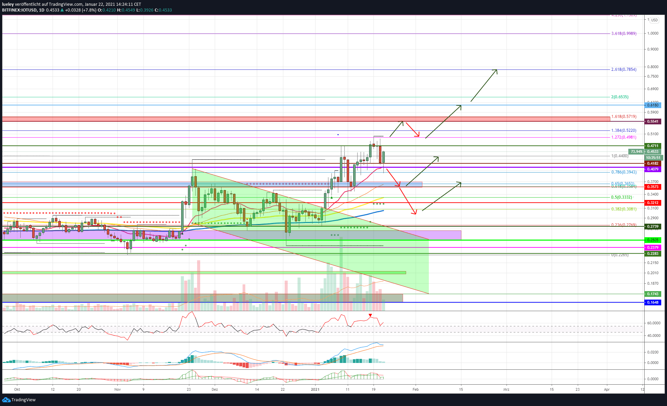Viewport: 667px width, 406px height.
Task: Click the 2.618(0.7854) Fibonacci label
Action: [x=624, y=69]
